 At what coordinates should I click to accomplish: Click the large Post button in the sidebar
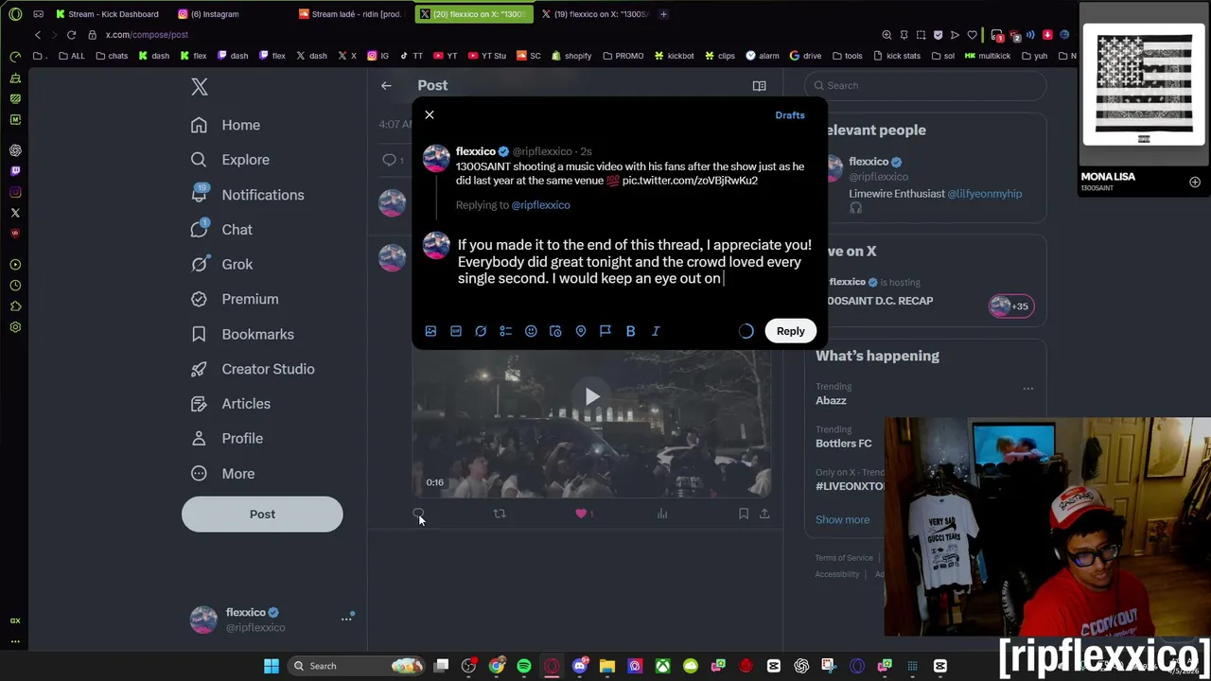tap(262, 515)
